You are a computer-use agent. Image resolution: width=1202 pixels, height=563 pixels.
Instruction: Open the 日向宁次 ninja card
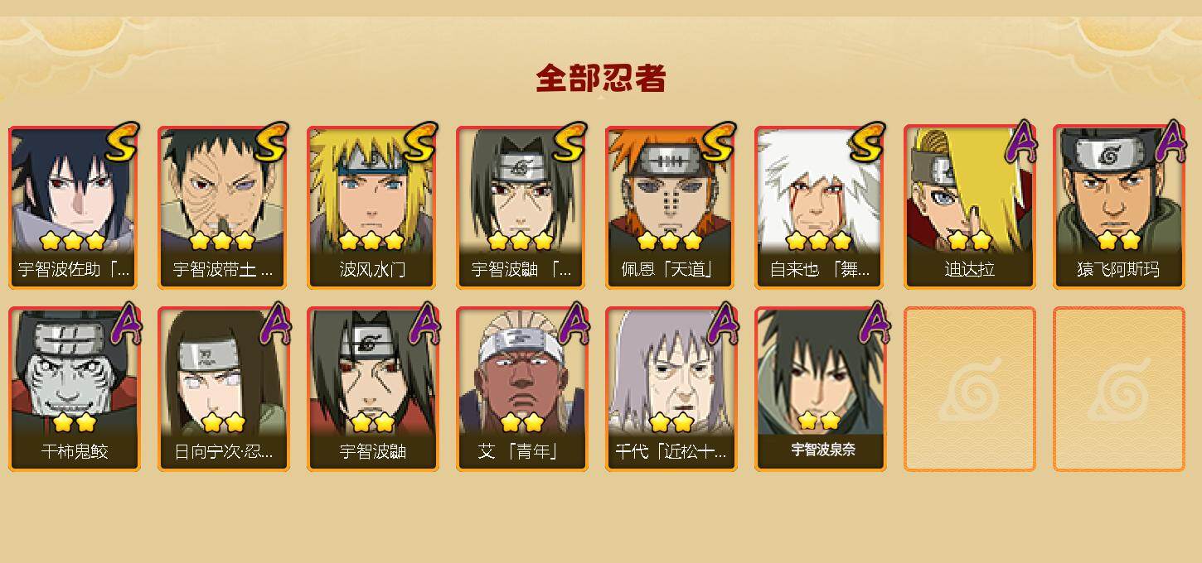tap(223, 389)
